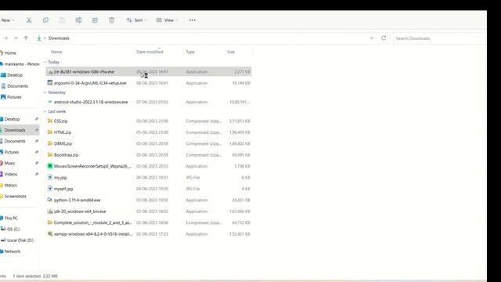
Task: Select xampp-windows-x64 installer file
Action: (149, 234)
